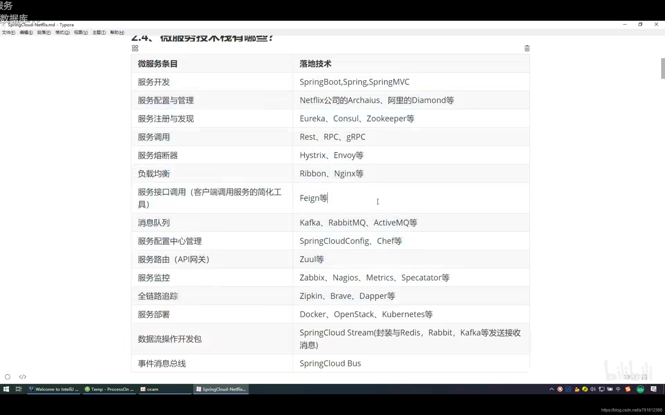Screen dimensions: 665x415
Task: Click the Ribbon、Nginx等 cell
Action: [x=411, y=174]
